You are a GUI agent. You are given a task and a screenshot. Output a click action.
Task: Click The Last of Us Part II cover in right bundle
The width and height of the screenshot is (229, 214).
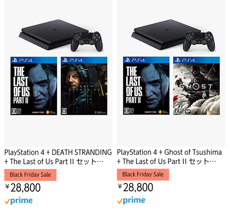point(146,86)
